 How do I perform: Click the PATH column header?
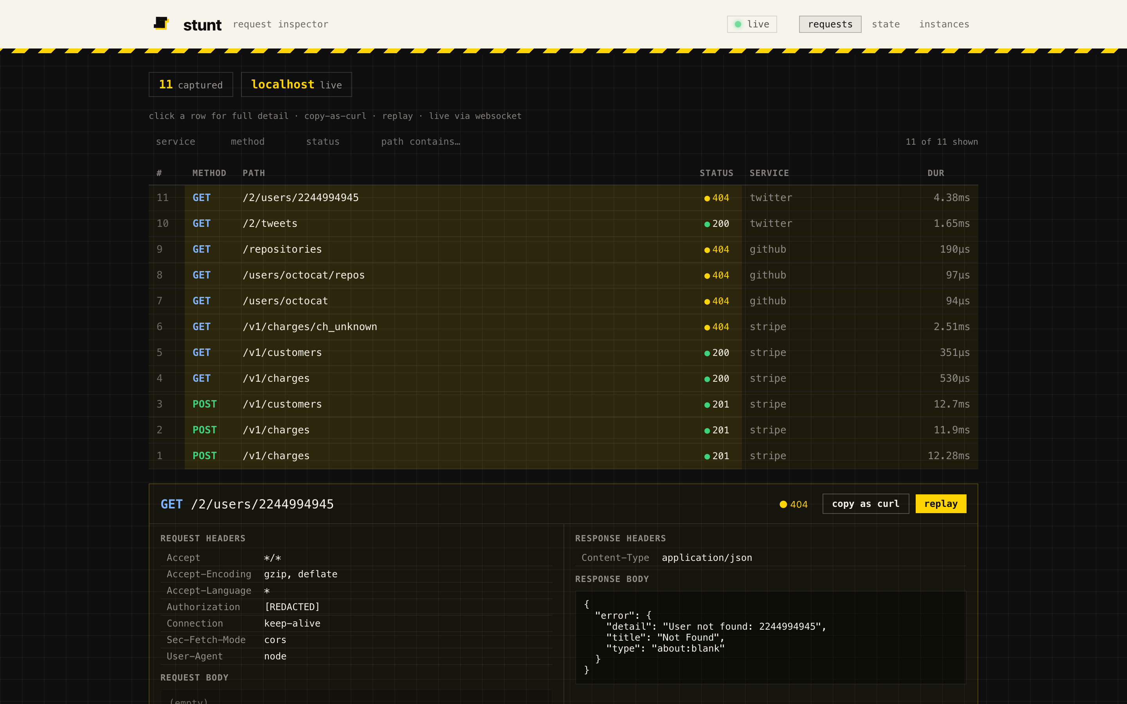(253, 173)
